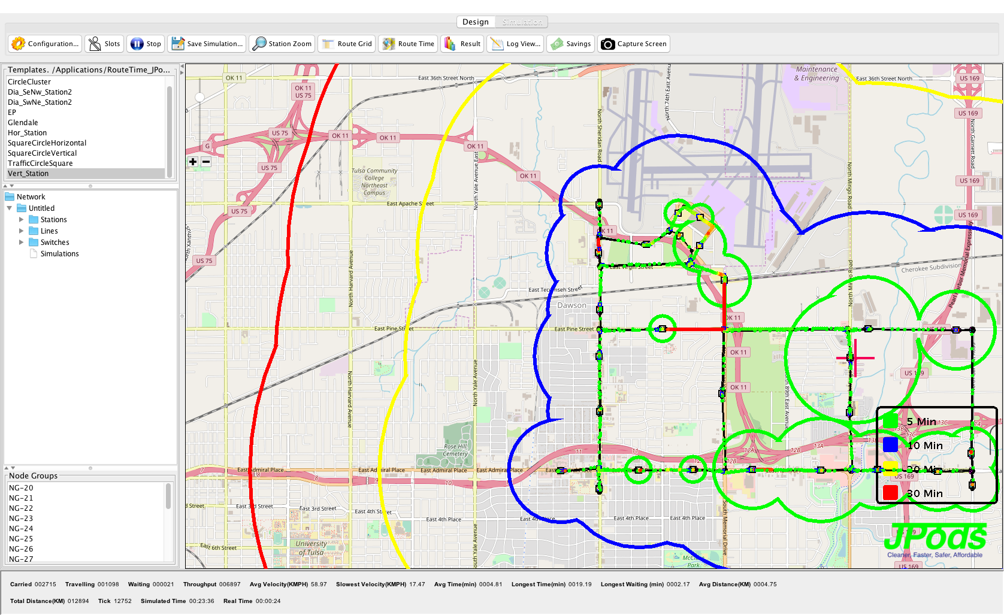Activate the Station Zoom magnifier
Image resolution: width=1004 pixels, height=615 pixels.
tap(259, 44)
